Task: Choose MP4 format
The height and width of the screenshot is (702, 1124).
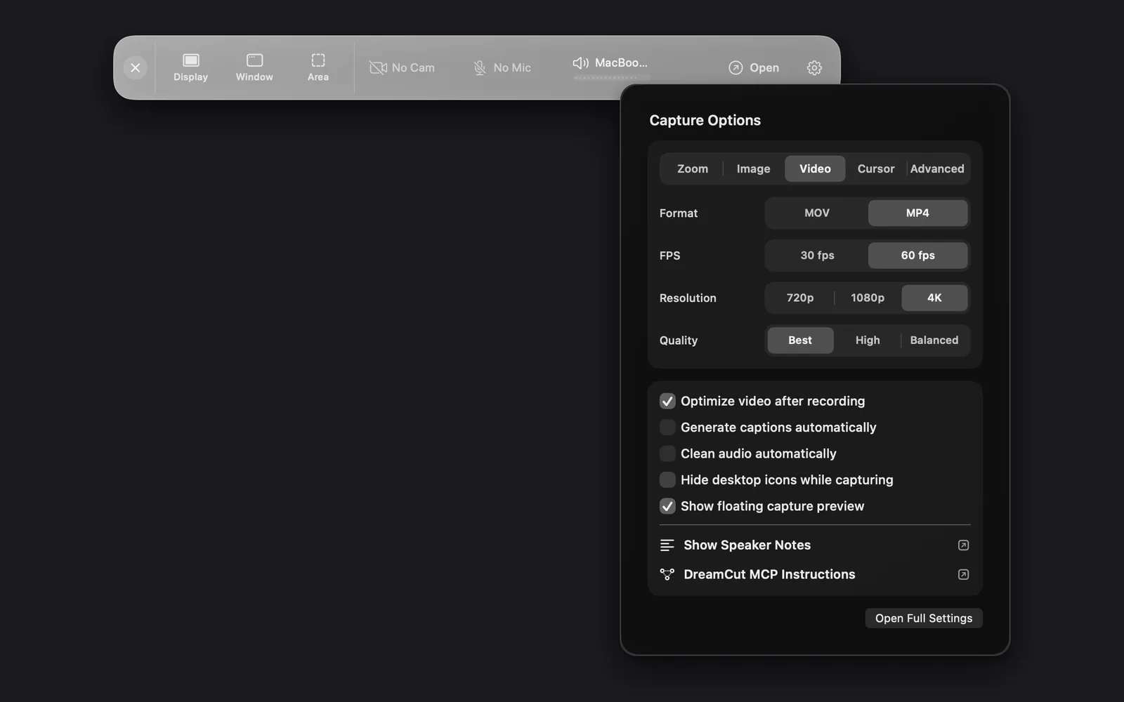Action: coord(917,213)
